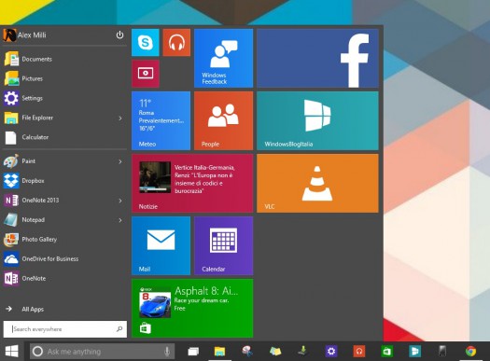490x361 pixels.
Task: Expand Notepad jump list arrow
Action: click(120, 220)
